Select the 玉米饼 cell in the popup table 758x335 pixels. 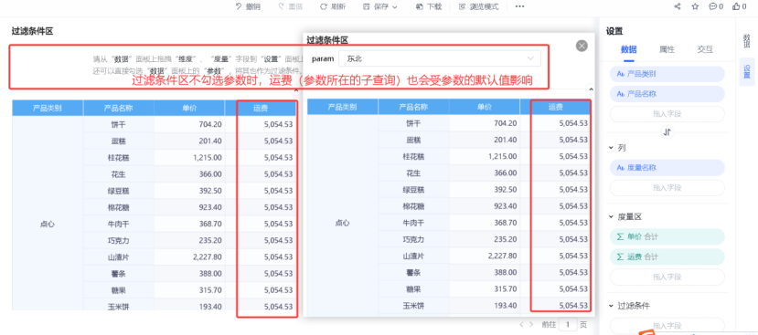coord(413,306)
